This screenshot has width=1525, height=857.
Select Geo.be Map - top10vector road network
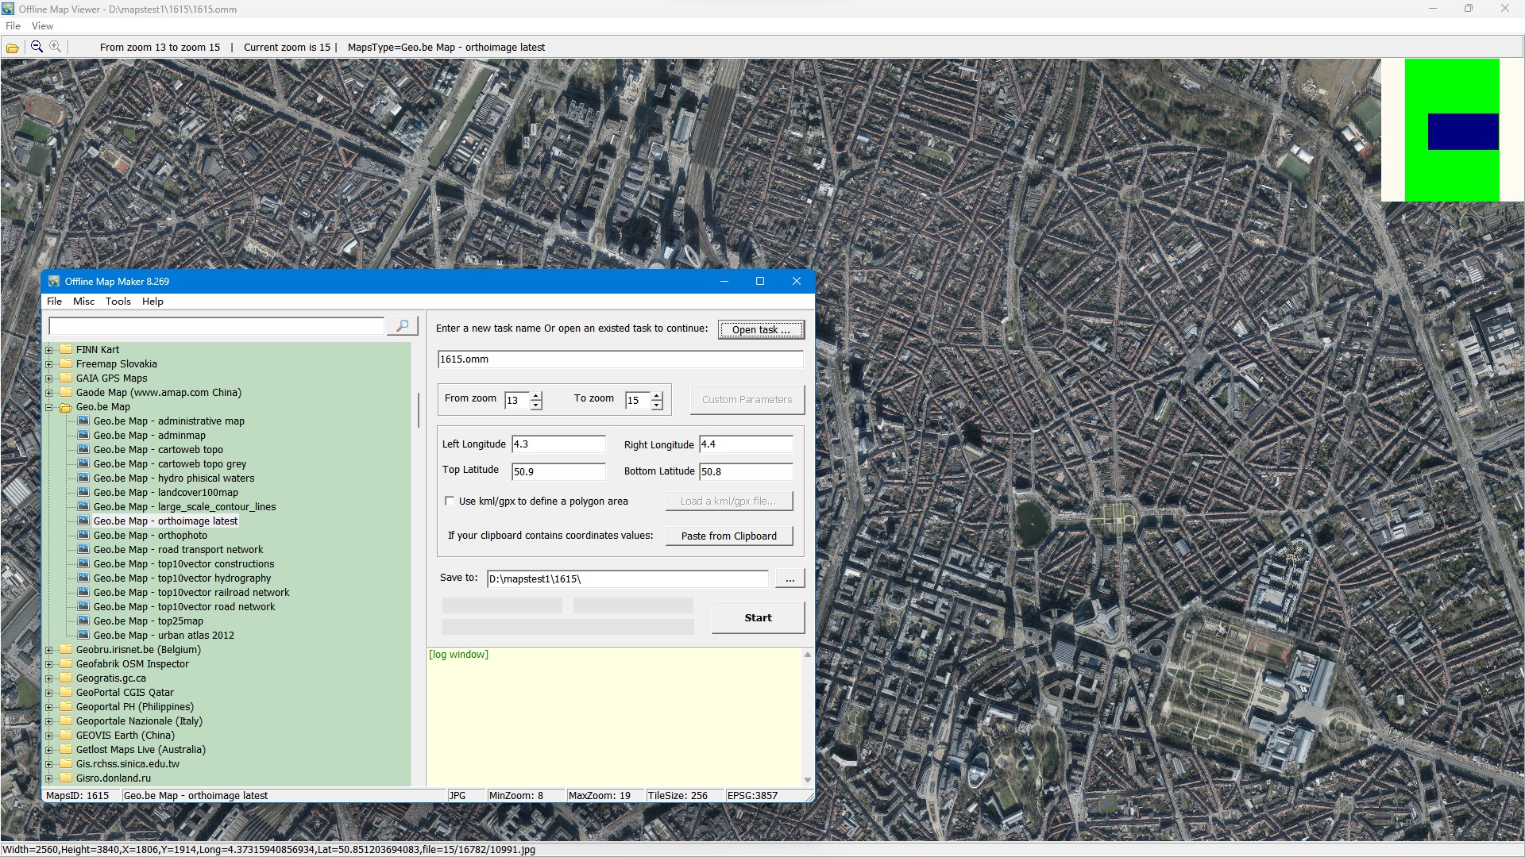(x=184, y=606)
